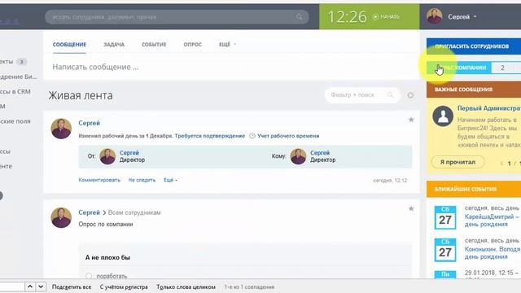
Task: Click the clock icon beside Учет рабочего времени
Action: click(x=252, y=136)
